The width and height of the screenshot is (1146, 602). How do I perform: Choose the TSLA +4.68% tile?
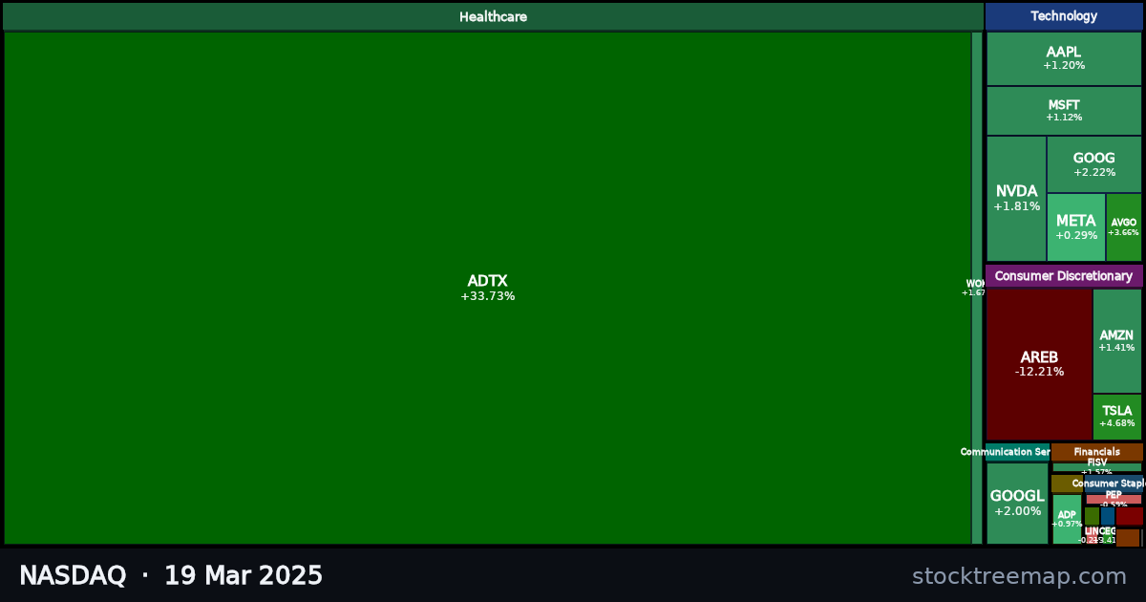tap(1117, 417)
